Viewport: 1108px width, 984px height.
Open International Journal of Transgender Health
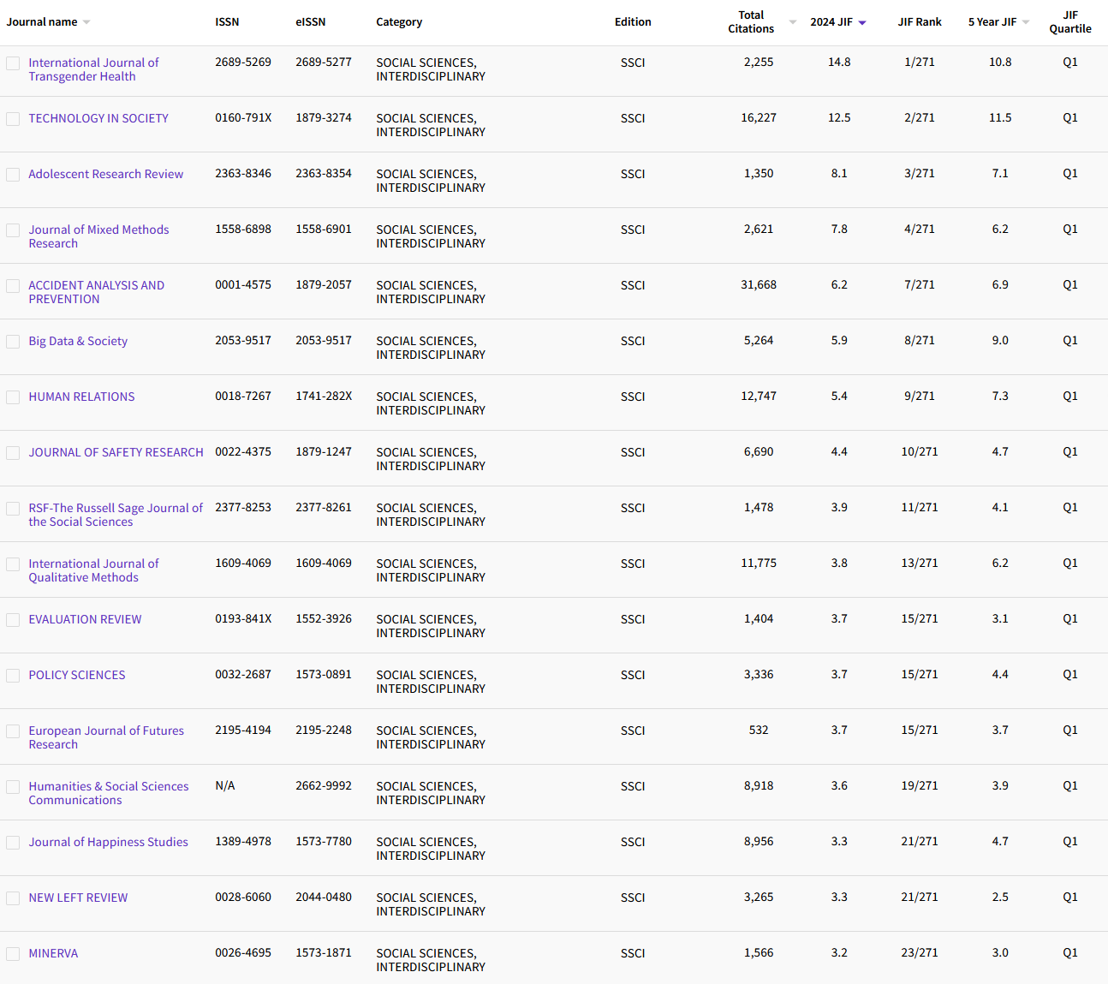[93, 69]
